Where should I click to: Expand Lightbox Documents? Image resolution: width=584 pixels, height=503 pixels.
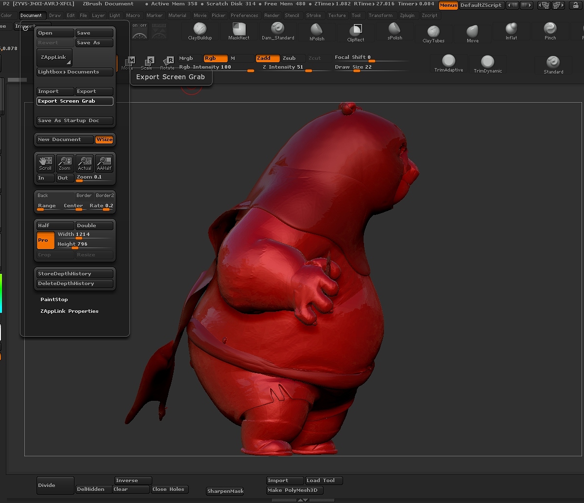pyautogui.click(x=75, y=72)
